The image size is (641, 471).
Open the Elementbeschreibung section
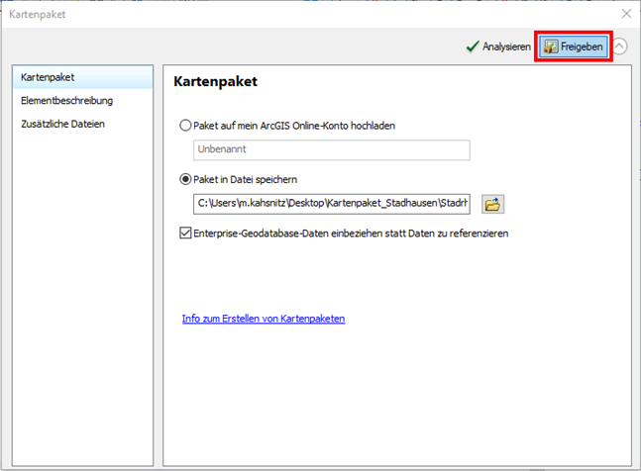[66, 101]
